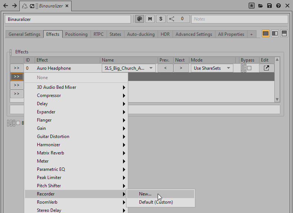Switch to the Positioning tab
Image resolution: width=293 pixels, height=213 pixels.
(76, 34)
